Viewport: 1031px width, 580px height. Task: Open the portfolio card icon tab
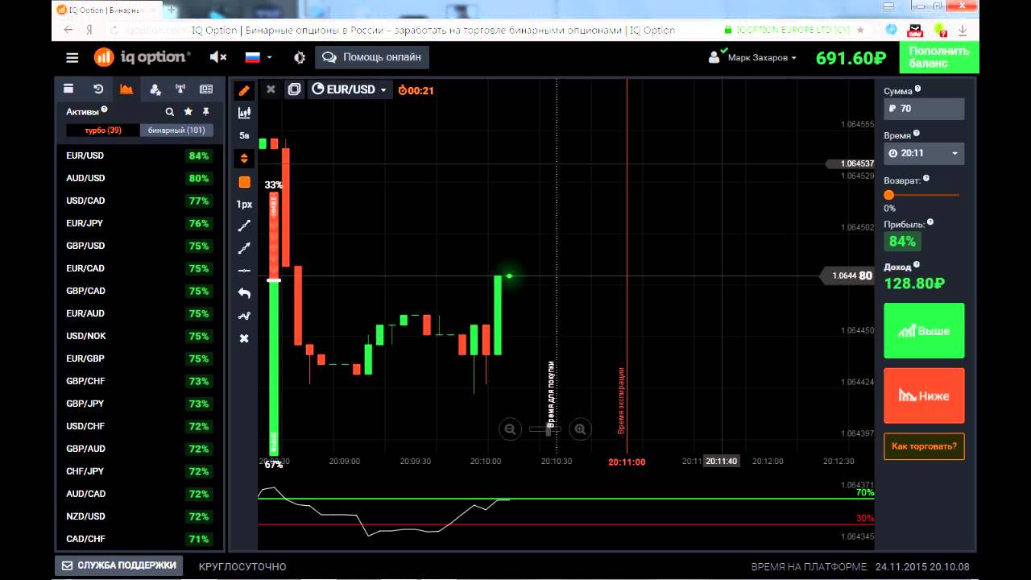(68, 89)
